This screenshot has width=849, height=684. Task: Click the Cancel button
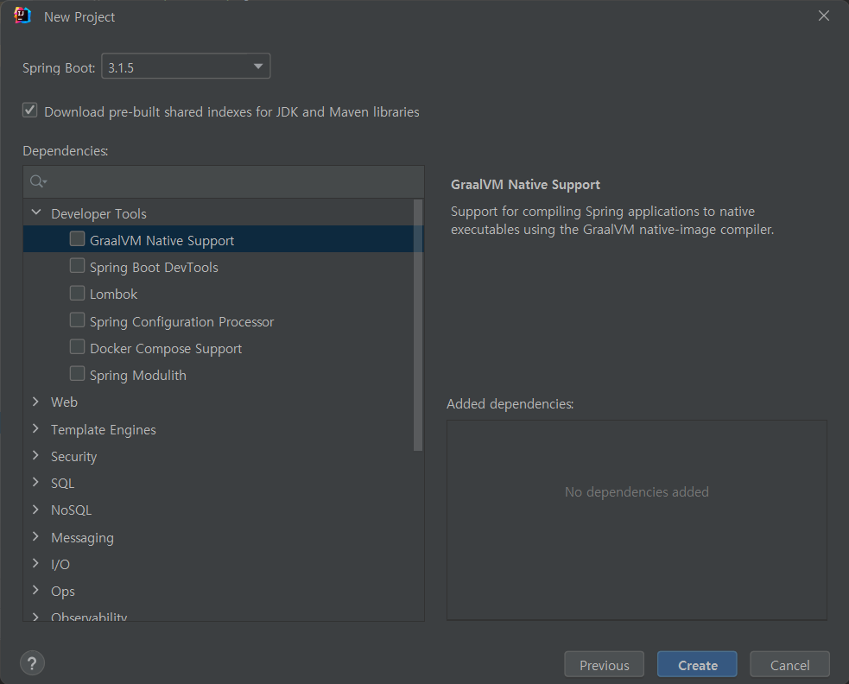[790, 664]
